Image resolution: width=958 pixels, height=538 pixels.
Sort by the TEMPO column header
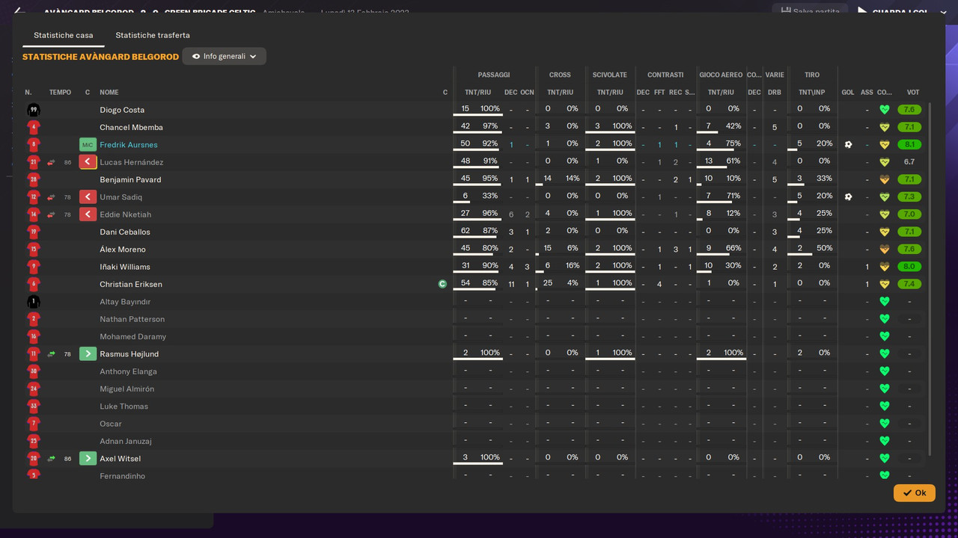60,93
